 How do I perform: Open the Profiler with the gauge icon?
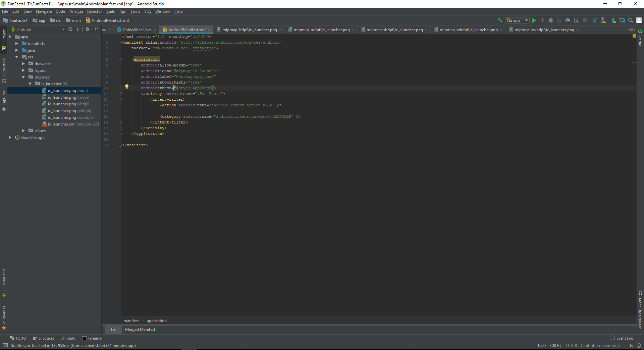click(568, 20)
